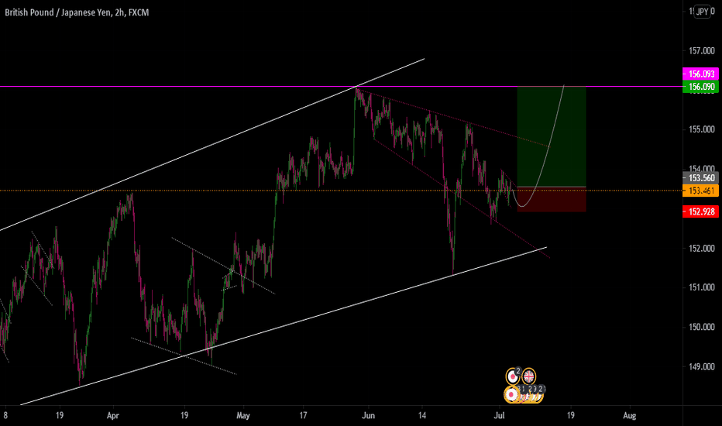Open the Japan flag event marker with badge 2
This screenshot has height=426, width=722.
tap(513, 376)
